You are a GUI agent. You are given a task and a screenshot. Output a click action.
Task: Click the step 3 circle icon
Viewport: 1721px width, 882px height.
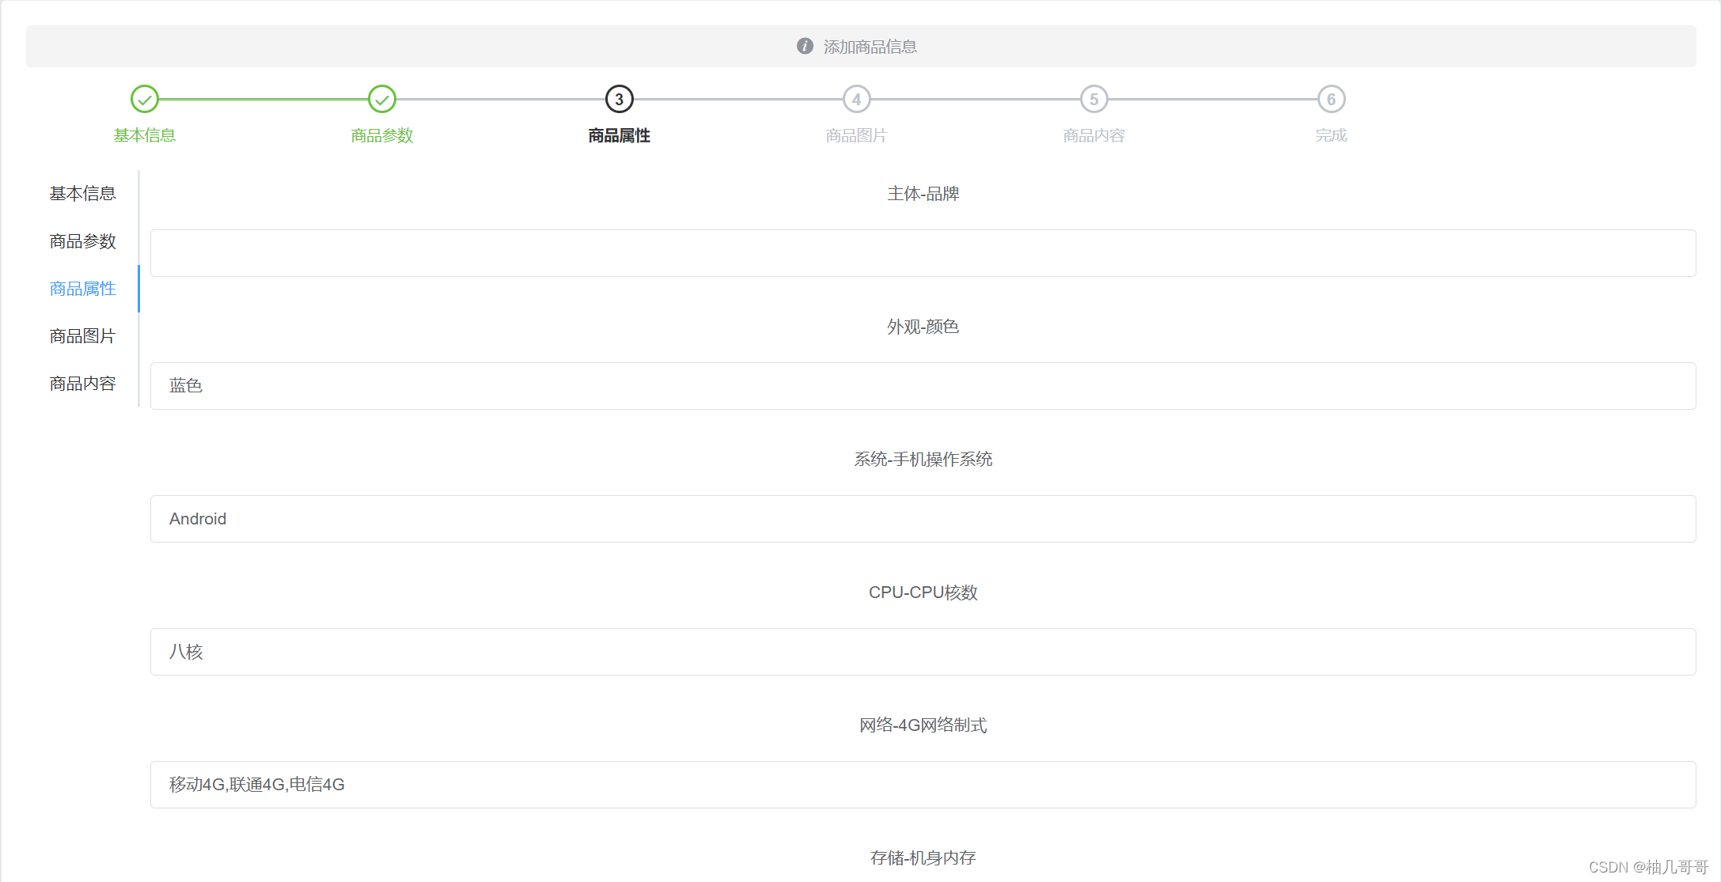pyautogui.click(x=620, y=100)
